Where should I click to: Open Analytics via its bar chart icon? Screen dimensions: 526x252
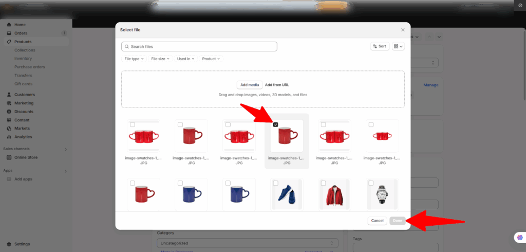coord(9,137)
